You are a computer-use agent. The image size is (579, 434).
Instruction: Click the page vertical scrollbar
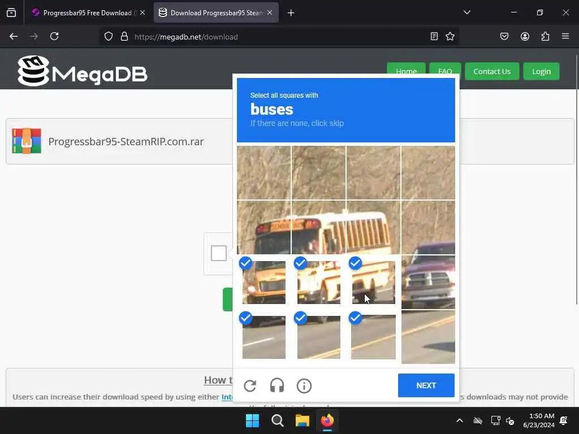click(x=576, y=179)
